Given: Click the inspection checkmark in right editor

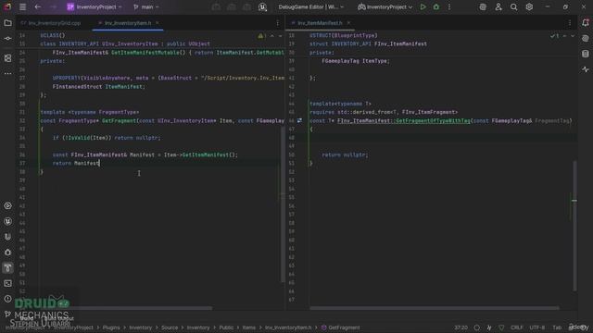Looking at the screenshot, I should [554, 36].
